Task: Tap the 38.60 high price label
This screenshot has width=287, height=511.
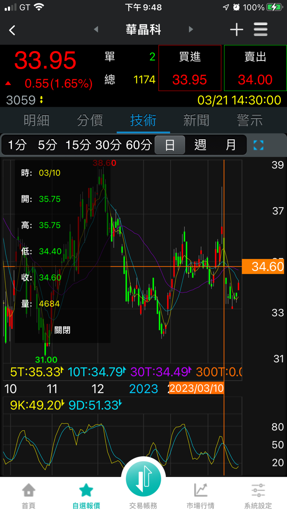Action: [104, 163]
